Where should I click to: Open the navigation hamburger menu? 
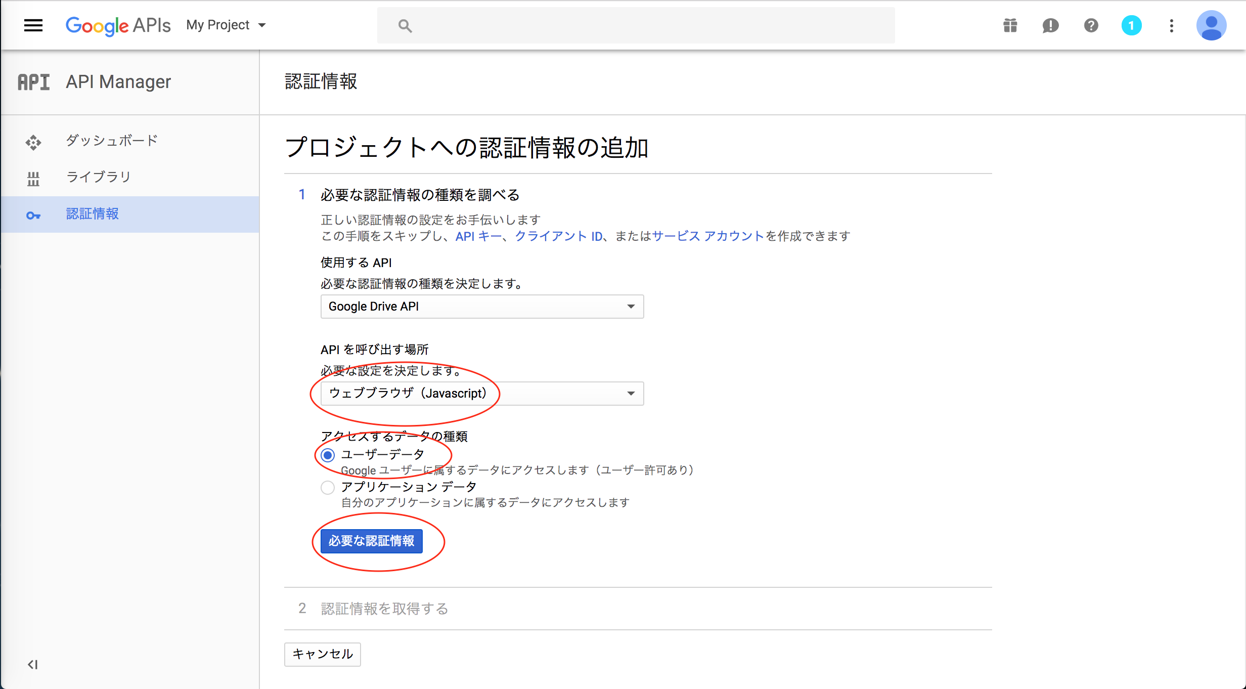(x=33, y=25)
